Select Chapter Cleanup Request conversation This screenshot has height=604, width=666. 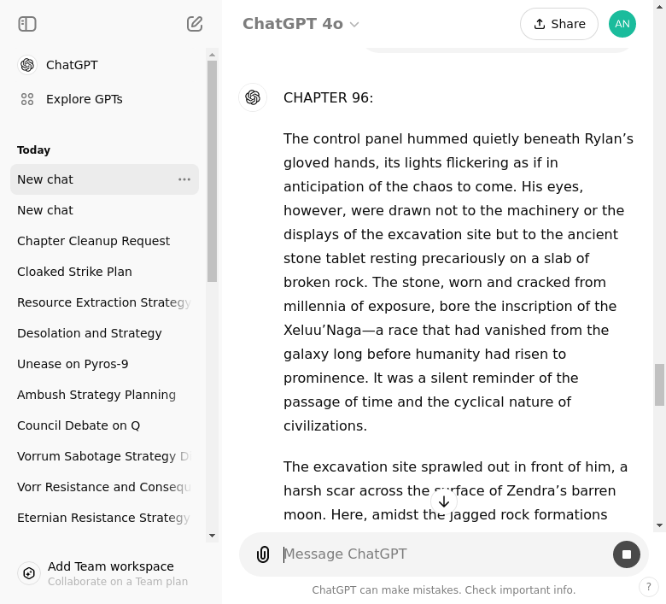tap(93, 241)
